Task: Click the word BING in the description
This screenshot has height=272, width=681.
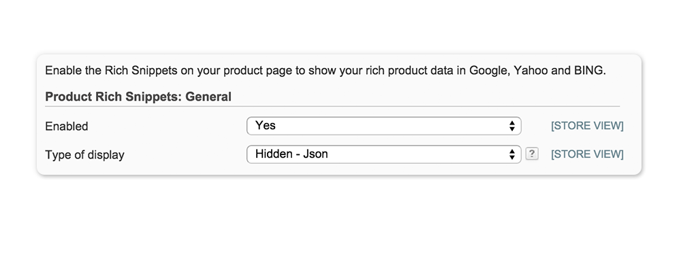Action: click(588, 71)
